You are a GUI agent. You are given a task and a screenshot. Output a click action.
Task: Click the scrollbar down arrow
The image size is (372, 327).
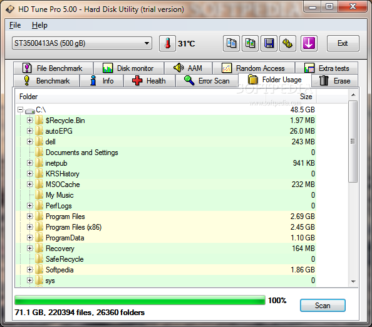pos(353,282)
